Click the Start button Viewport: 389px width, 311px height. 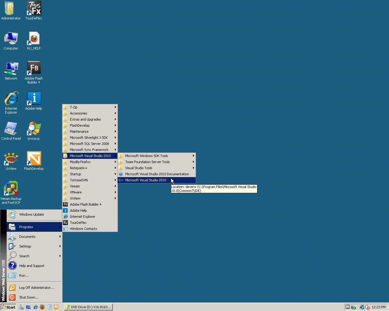[9, 307]
